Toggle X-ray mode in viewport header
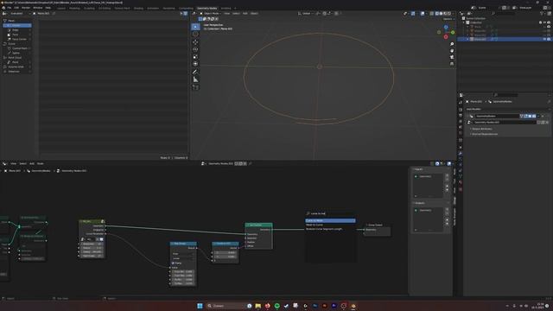553x311 pixels. tap(432, 14)
